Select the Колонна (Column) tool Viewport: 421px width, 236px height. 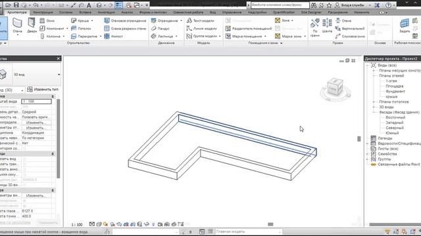click(51, 36)
